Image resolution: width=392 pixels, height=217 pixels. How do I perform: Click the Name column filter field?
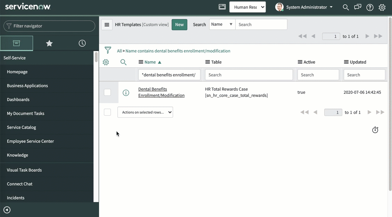(x=169, y=75)
